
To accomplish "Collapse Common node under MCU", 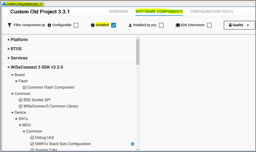I will (24, 131).
